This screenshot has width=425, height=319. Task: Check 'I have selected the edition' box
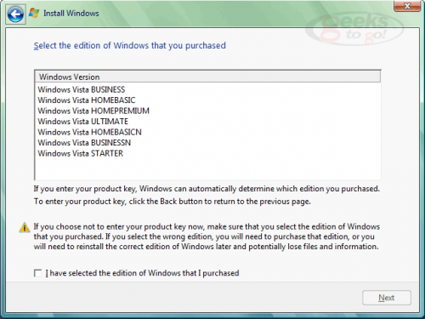coord(37,273)
